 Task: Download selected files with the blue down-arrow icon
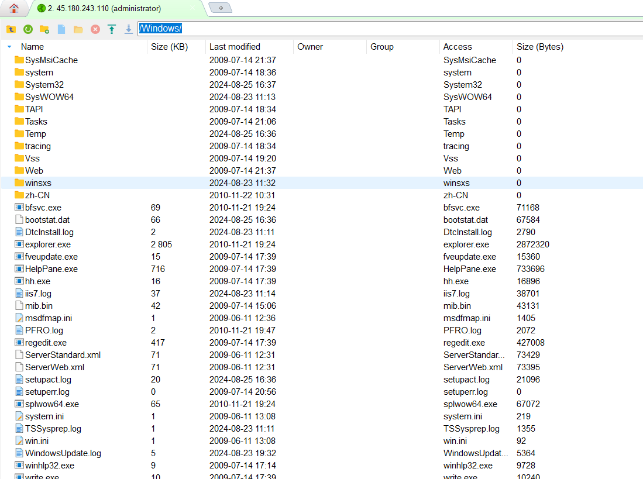coord(128,29)
